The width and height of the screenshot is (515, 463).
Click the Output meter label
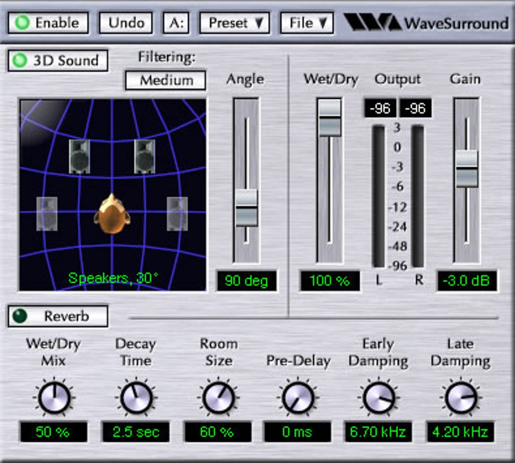pos(397,79)
